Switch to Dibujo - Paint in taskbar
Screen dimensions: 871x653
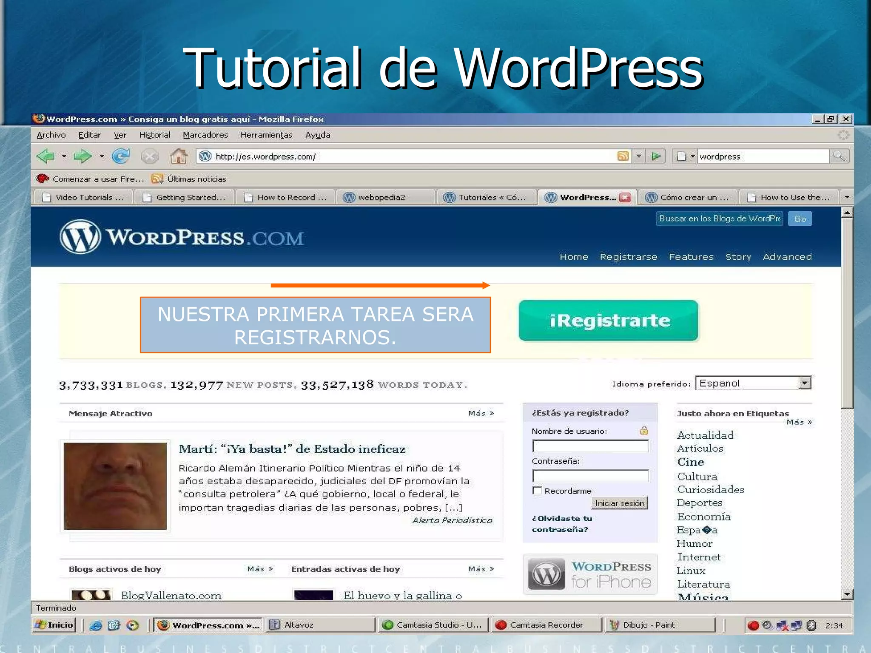coord(660,625)
